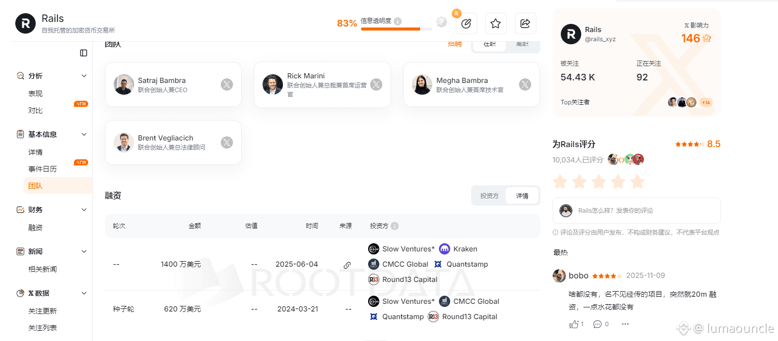The height and width of the screenshot is (341, 778).
Task: Click the Kraken investor logo
Action: [x=445, y=249]
